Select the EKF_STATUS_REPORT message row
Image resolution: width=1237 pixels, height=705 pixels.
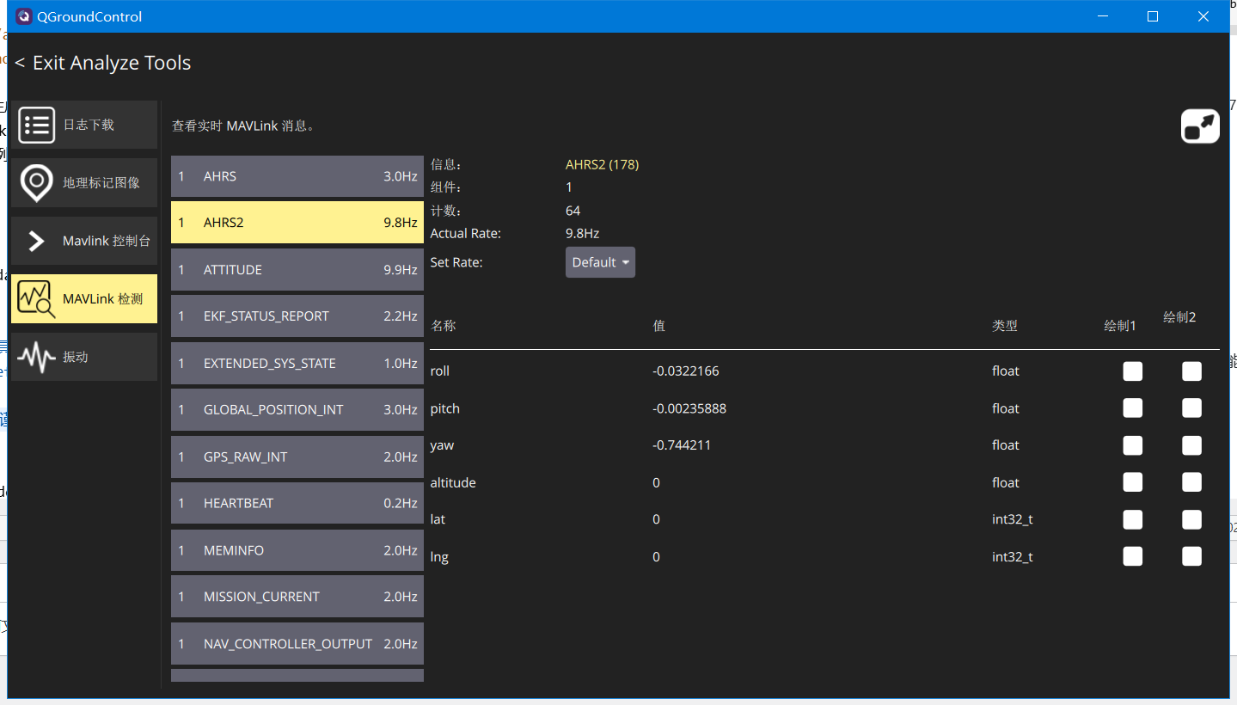click(297, 316)
